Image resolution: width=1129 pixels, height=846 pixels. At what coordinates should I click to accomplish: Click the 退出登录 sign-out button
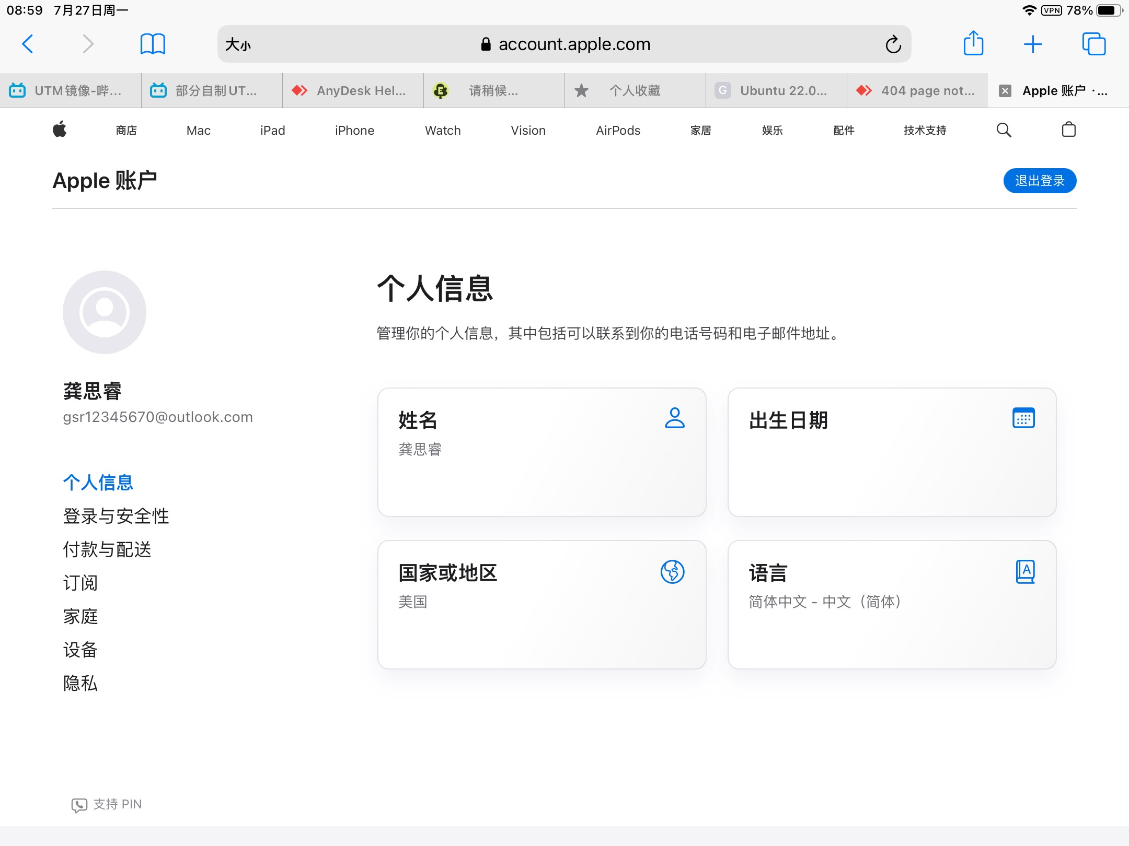(1040, 181)
